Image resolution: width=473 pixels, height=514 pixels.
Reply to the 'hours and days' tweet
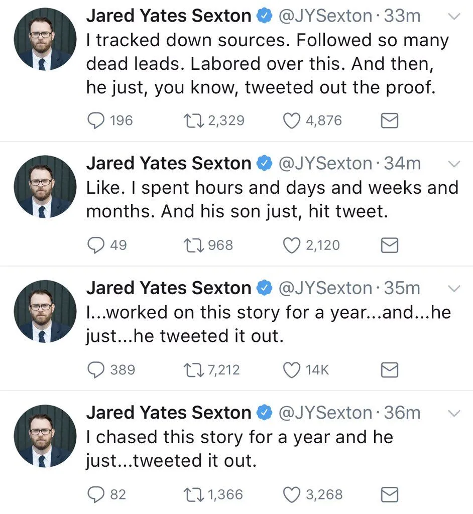tap(95, 245)
